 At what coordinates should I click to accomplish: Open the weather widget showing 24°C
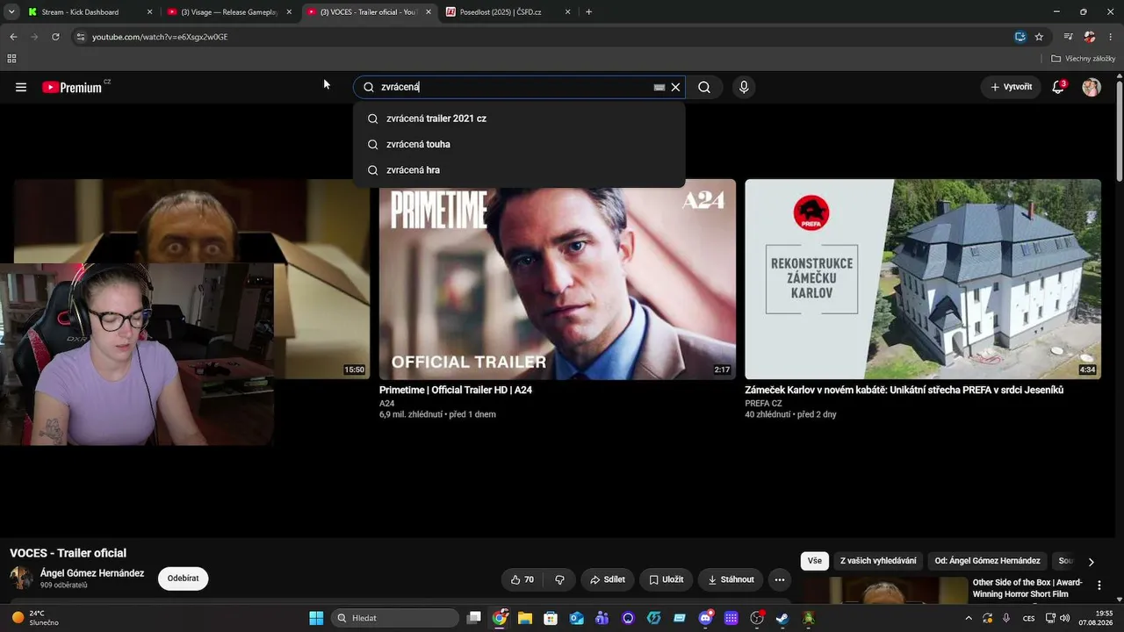coord(35,618)
